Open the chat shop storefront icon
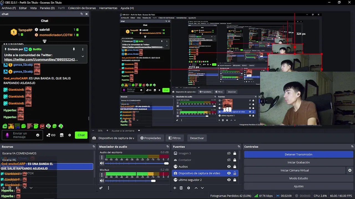This screenshot has width=355, height=199. click(x=62, y=135)
